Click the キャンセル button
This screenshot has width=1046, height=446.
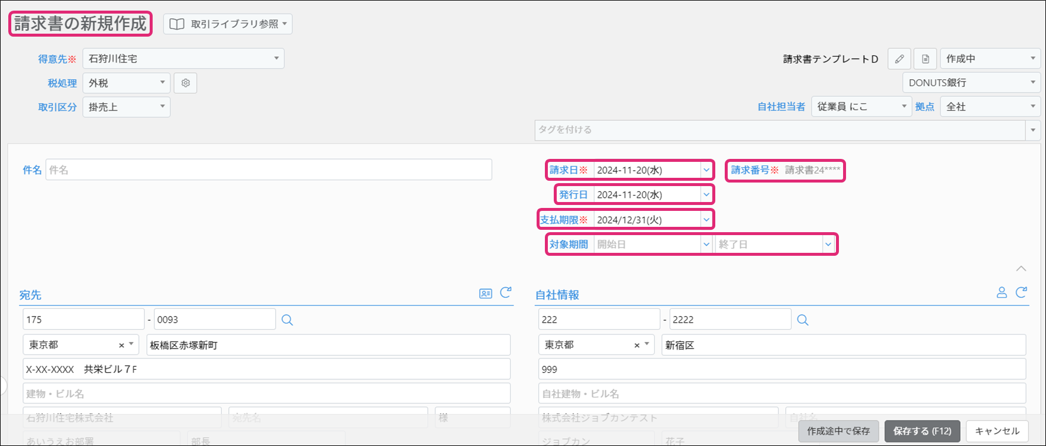[x=997, y=431]
